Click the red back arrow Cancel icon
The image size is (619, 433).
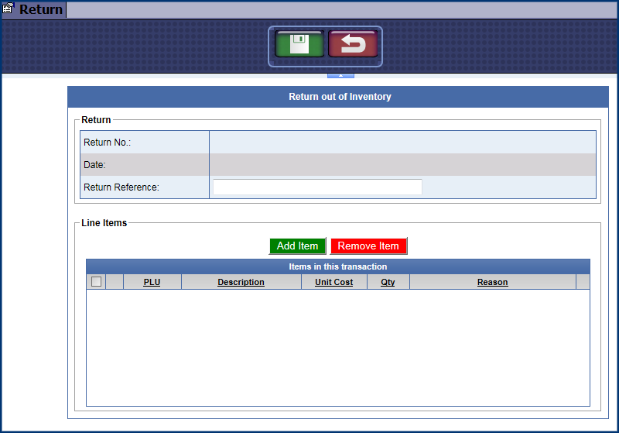pyautogui.click(x=353, y=45)
